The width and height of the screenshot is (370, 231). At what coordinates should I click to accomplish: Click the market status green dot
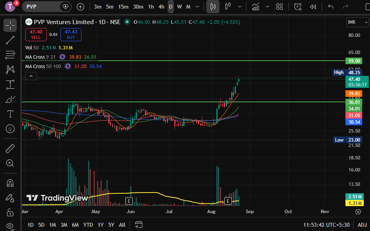pos(127,22)
